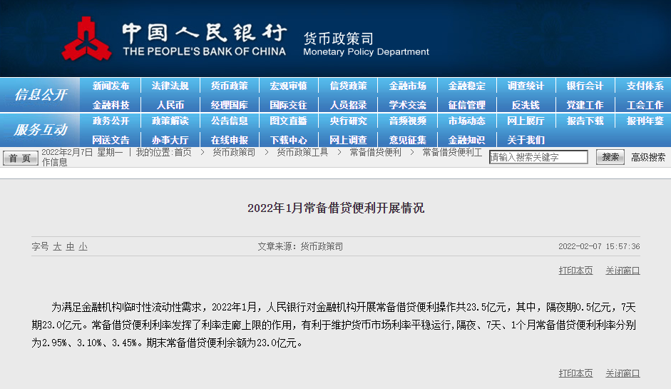This screenshot has width=671, height=389.
Task: Open the 新闻发布 menu item
Action: [111, 86]
